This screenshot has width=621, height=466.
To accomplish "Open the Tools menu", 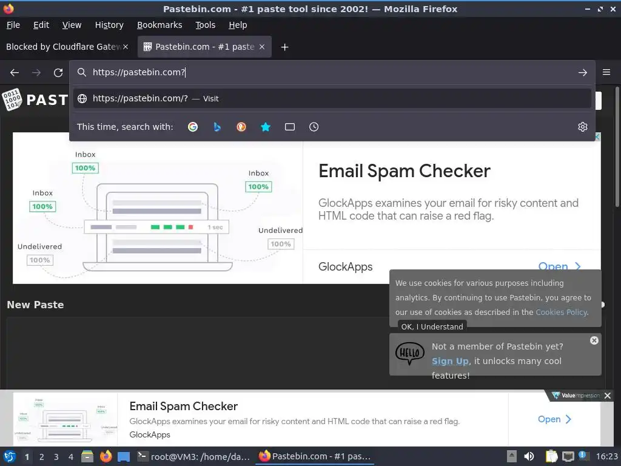I will point(205,25).
